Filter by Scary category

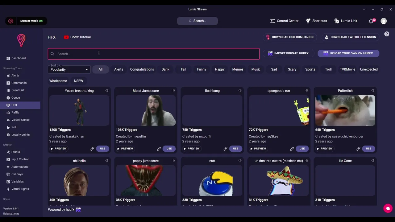(292, 69)
